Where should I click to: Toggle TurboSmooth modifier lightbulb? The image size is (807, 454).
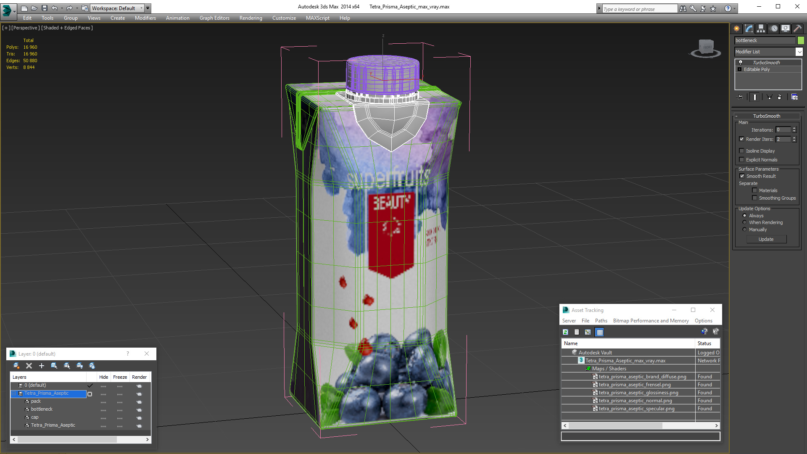[741, 62]
